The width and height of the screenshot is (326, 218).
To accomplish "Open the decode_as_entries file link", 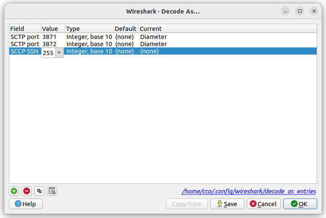I will point(249,191).
